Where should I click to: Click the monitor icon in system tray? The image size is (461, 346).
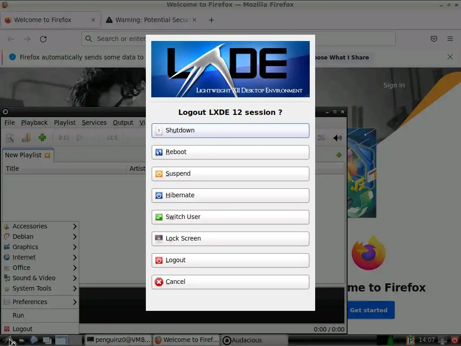(443, 340)
